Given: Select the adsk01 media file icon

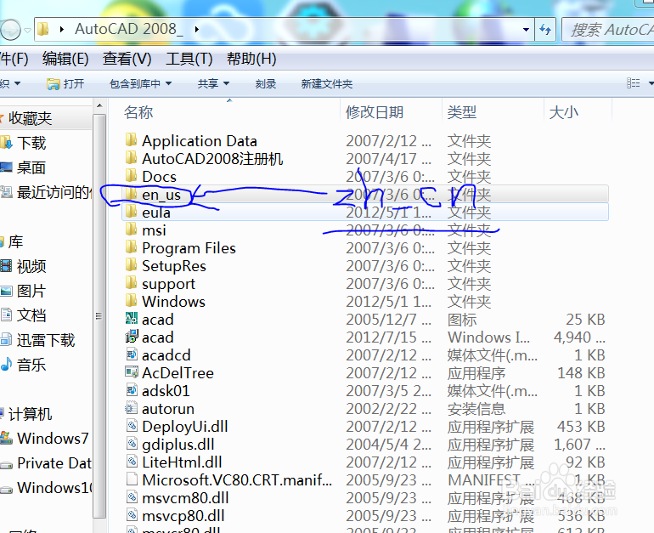Looking at the screenshot, I should [x=132, y=390].
